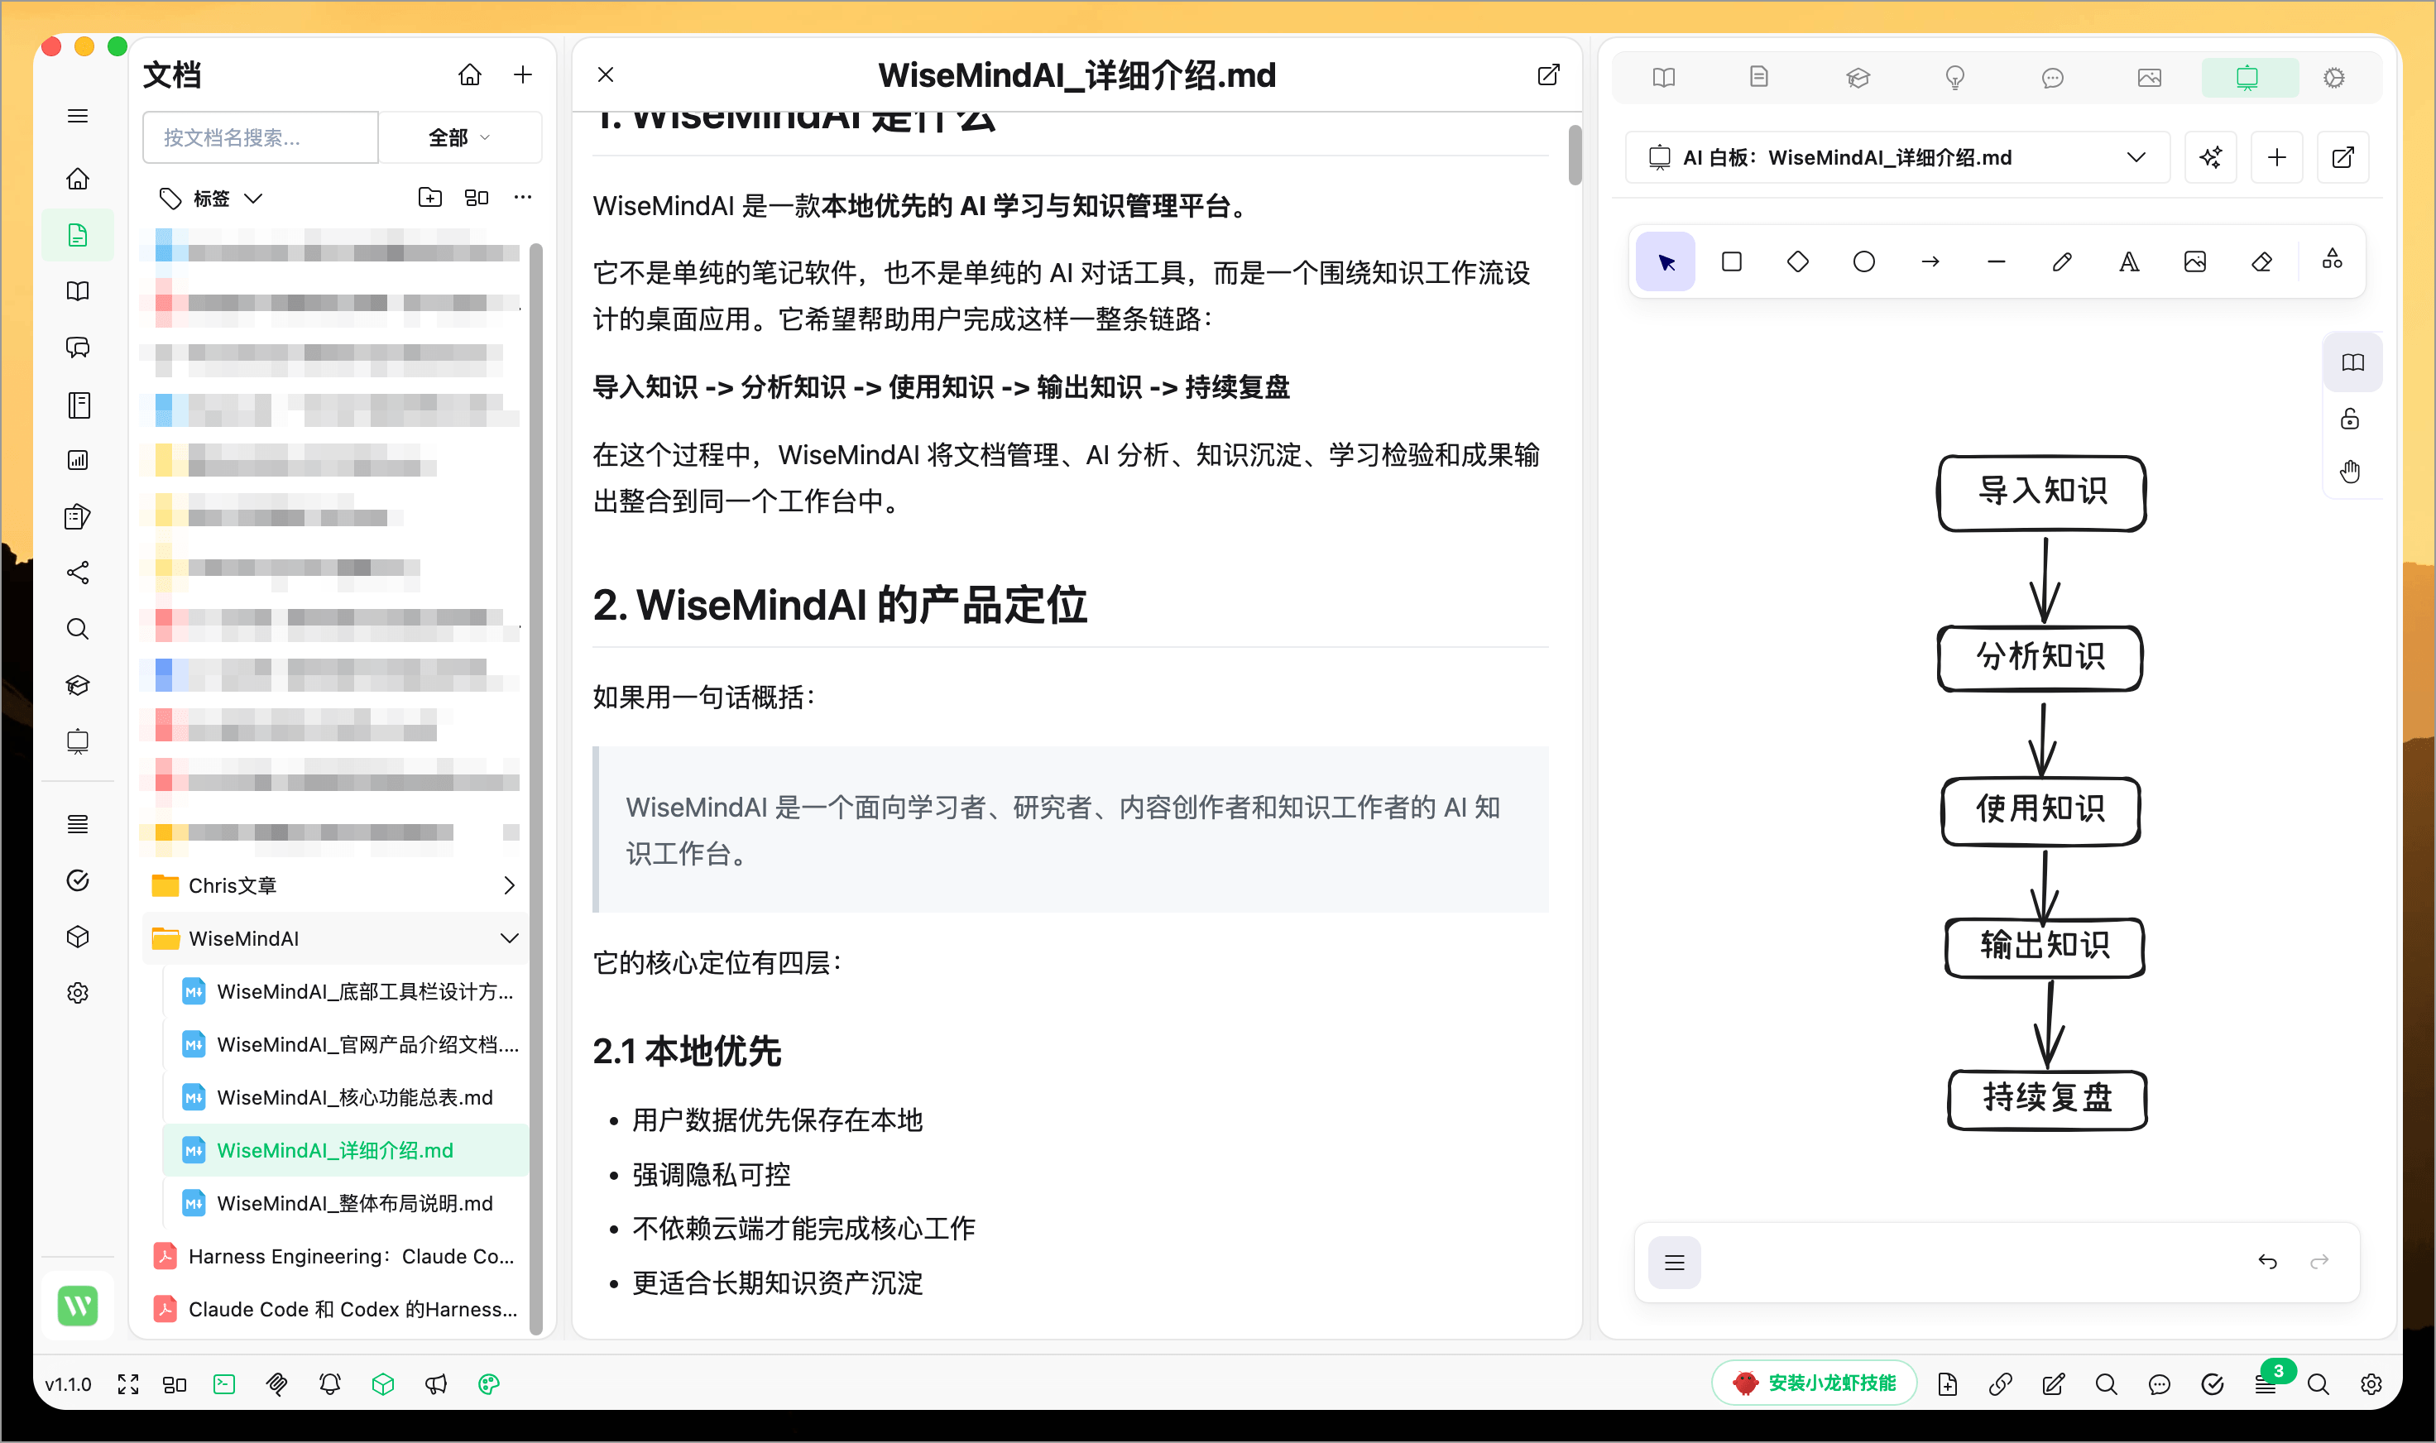The height and width of the screenshot is (1443, 2436).
Task: Open the announcements megaphone icon
Action: click(x=436, y=1383)
